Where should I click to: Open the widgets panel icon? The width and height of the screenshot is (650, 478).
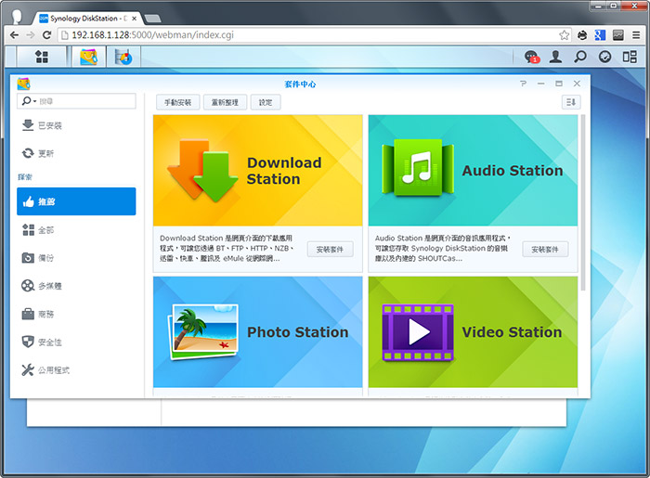tap(630, 57)
